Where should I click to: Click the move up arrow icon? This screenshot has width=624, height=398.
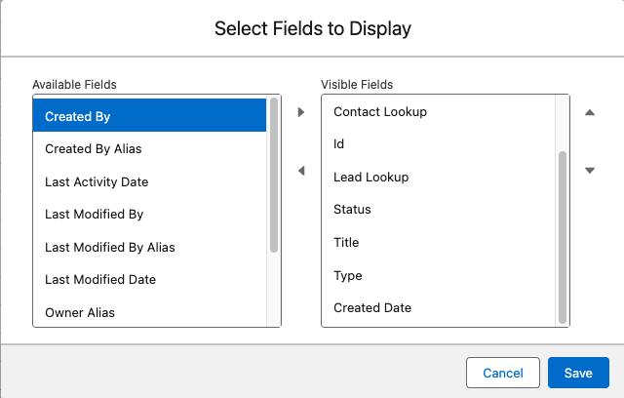[589, 112]
